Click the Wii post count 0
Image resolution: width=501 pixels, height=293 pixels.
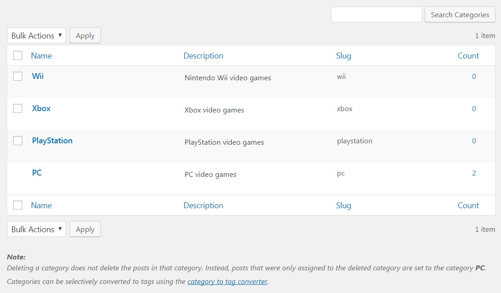click(x=474, y=77)
